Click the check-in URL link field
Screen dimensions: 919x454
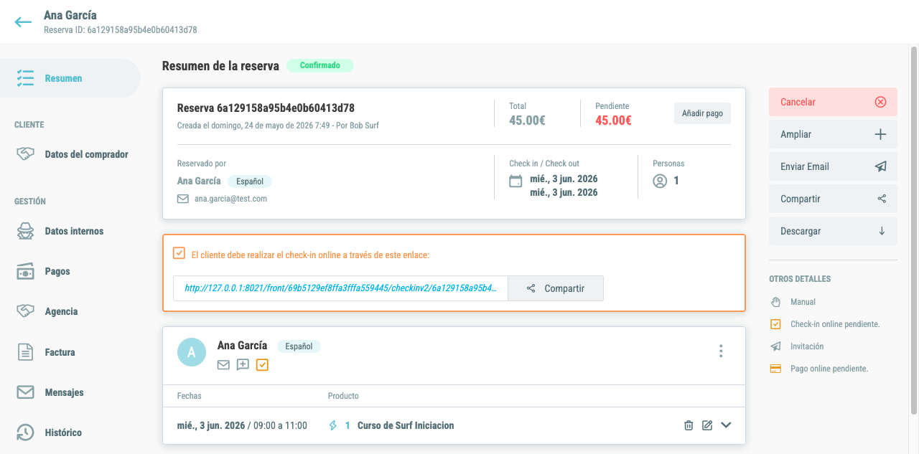point(340,288)
